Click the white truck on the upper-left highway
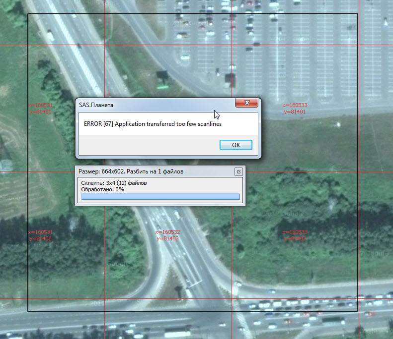The image size is (393, 339). point(50,35)
